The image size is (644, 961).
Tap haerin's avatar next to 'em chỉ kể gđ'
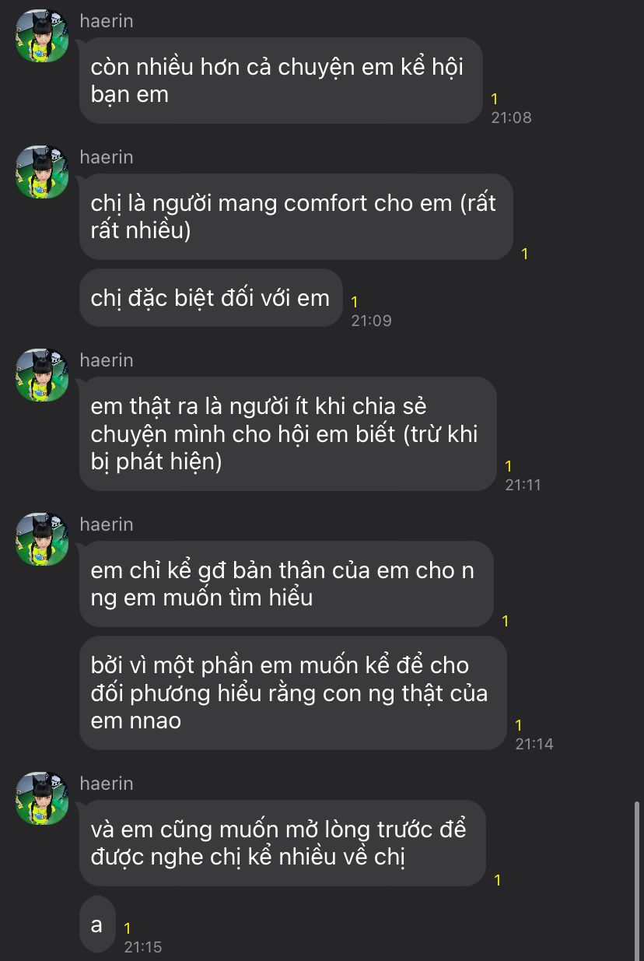coord(42,539)
